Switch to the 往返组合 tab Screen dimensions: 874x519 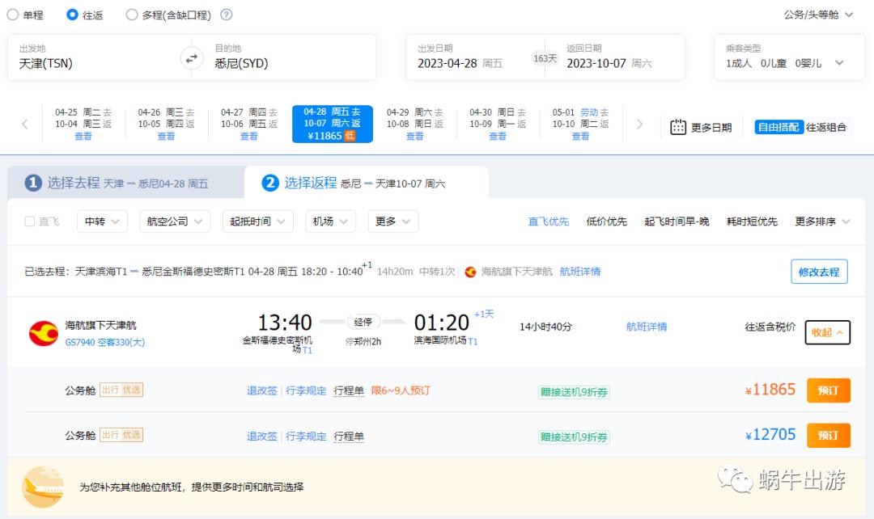point(827,127)
